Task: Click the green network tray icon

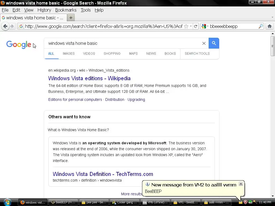Action: [250, 202]
